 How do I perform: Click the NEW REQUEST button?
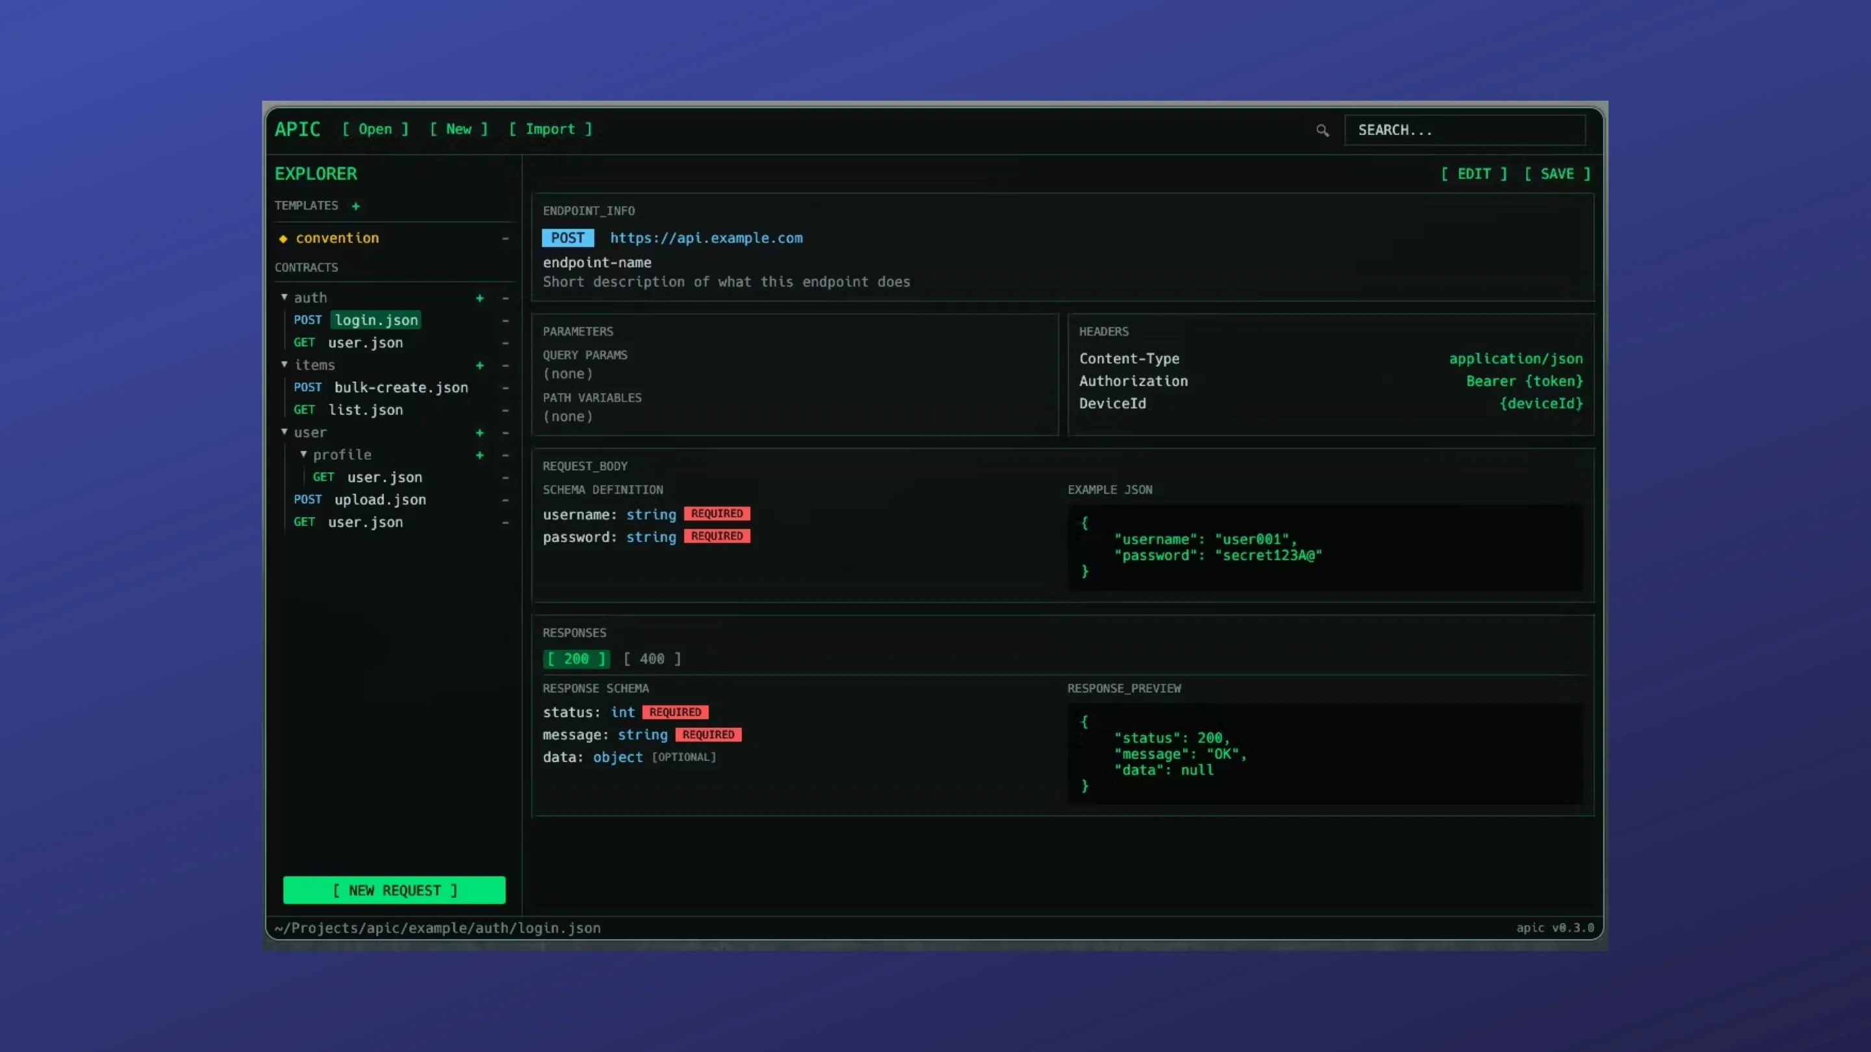[394, 890]
